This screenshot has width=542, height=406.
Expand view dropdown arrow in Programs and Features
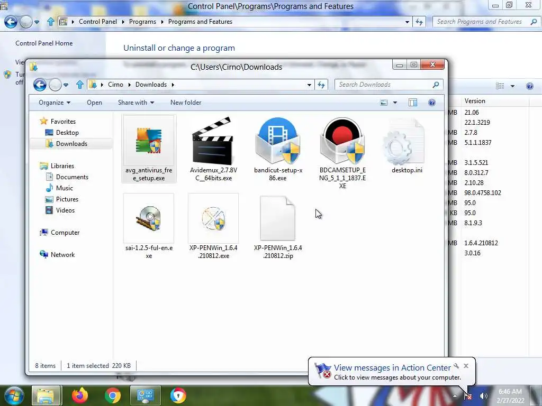(x=512, y=86)
